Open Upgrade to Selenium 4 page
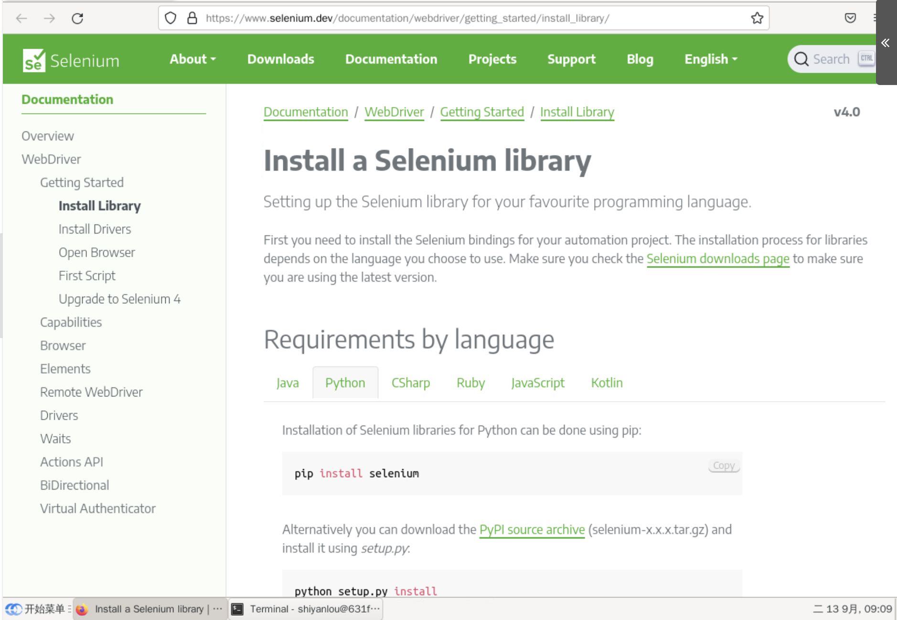897x620 pixels. 119,299
